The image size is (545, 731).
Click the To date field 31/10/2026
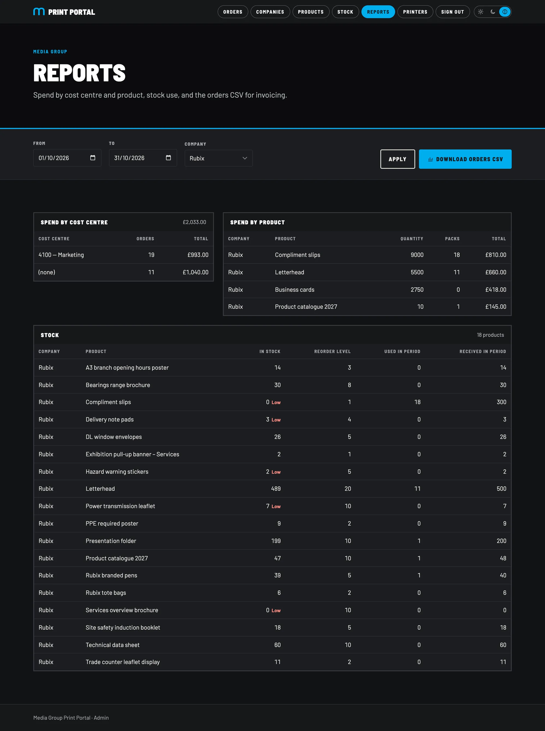pos(143,158)
